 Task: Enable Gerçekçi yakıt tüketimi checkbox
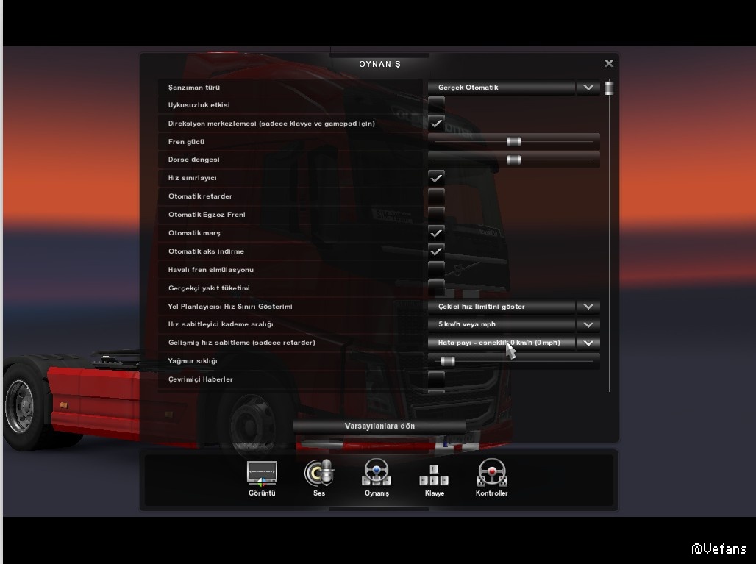436,288
